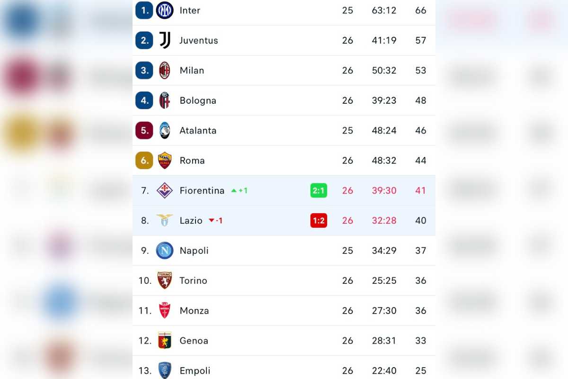
Task: Click the Napoli blue N logo
Action: coord(165,251)
